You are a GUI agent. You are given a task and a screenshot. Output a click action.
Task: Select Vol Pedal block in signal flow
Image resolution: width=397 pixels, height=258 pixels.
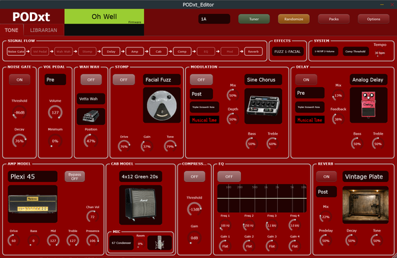click(x=40, y=52)
